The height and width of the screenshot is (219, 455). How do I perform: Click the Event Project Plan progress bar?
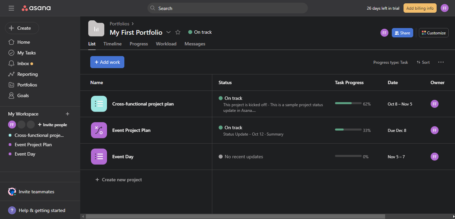[x=348, y=130]
